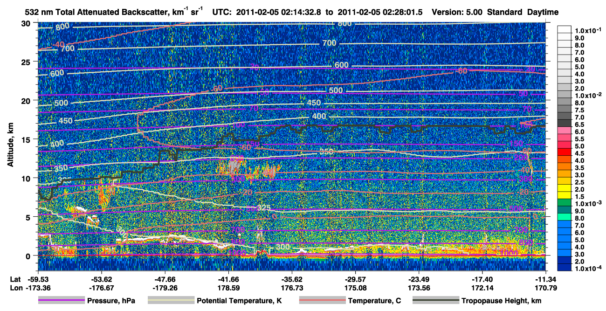Click color bar label 3.5
Image resolution: width=606 pixels, height=311 pixels.
tap(579, 168)
